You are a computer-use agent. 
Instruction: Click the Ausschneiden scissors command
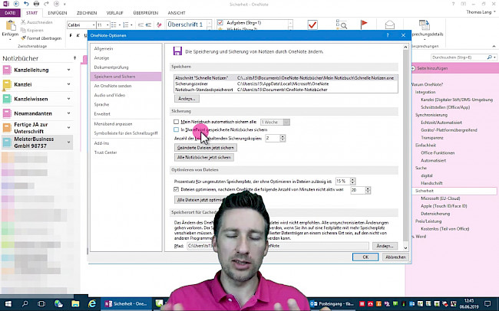[x=37, y=22]
